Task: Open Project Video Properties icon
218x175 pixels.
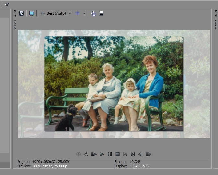Action: tap(21, 13)
